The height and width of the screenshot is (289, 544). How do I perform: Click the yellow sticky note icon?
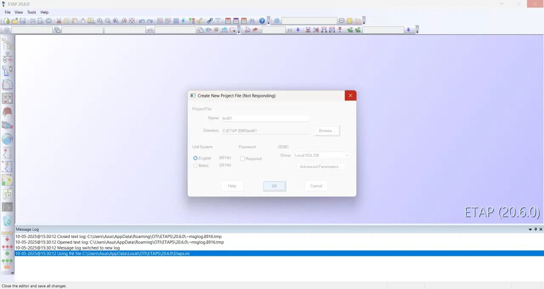click(x=349, y=21)
